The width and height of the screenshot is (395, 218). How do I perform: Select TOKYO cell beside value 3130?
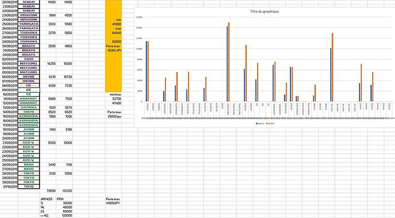[29, 173]
